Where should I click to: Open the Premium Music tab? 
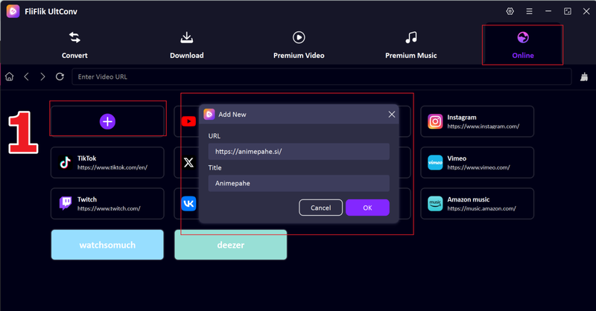pos(410,45)
